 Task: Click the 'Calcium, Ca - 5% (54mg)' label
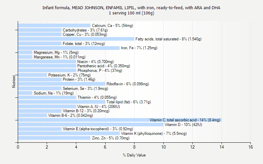112,26
